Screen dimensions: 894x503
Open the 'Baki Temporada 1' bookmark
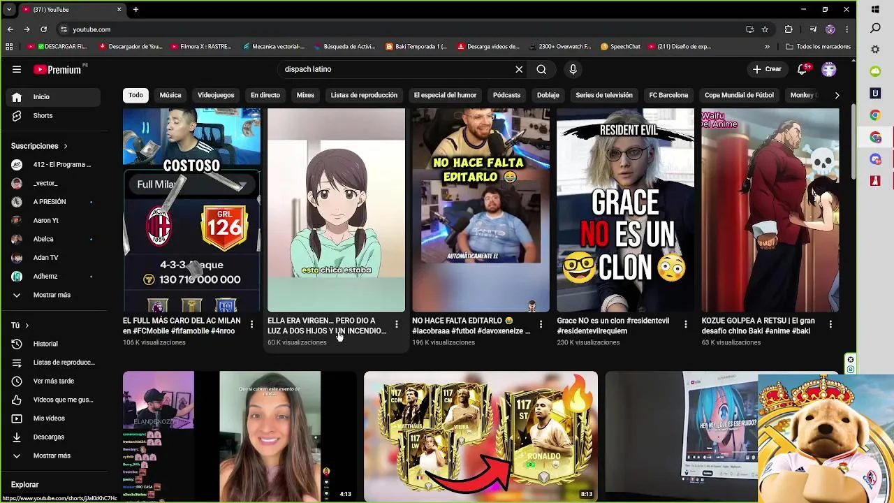point(416,47)
